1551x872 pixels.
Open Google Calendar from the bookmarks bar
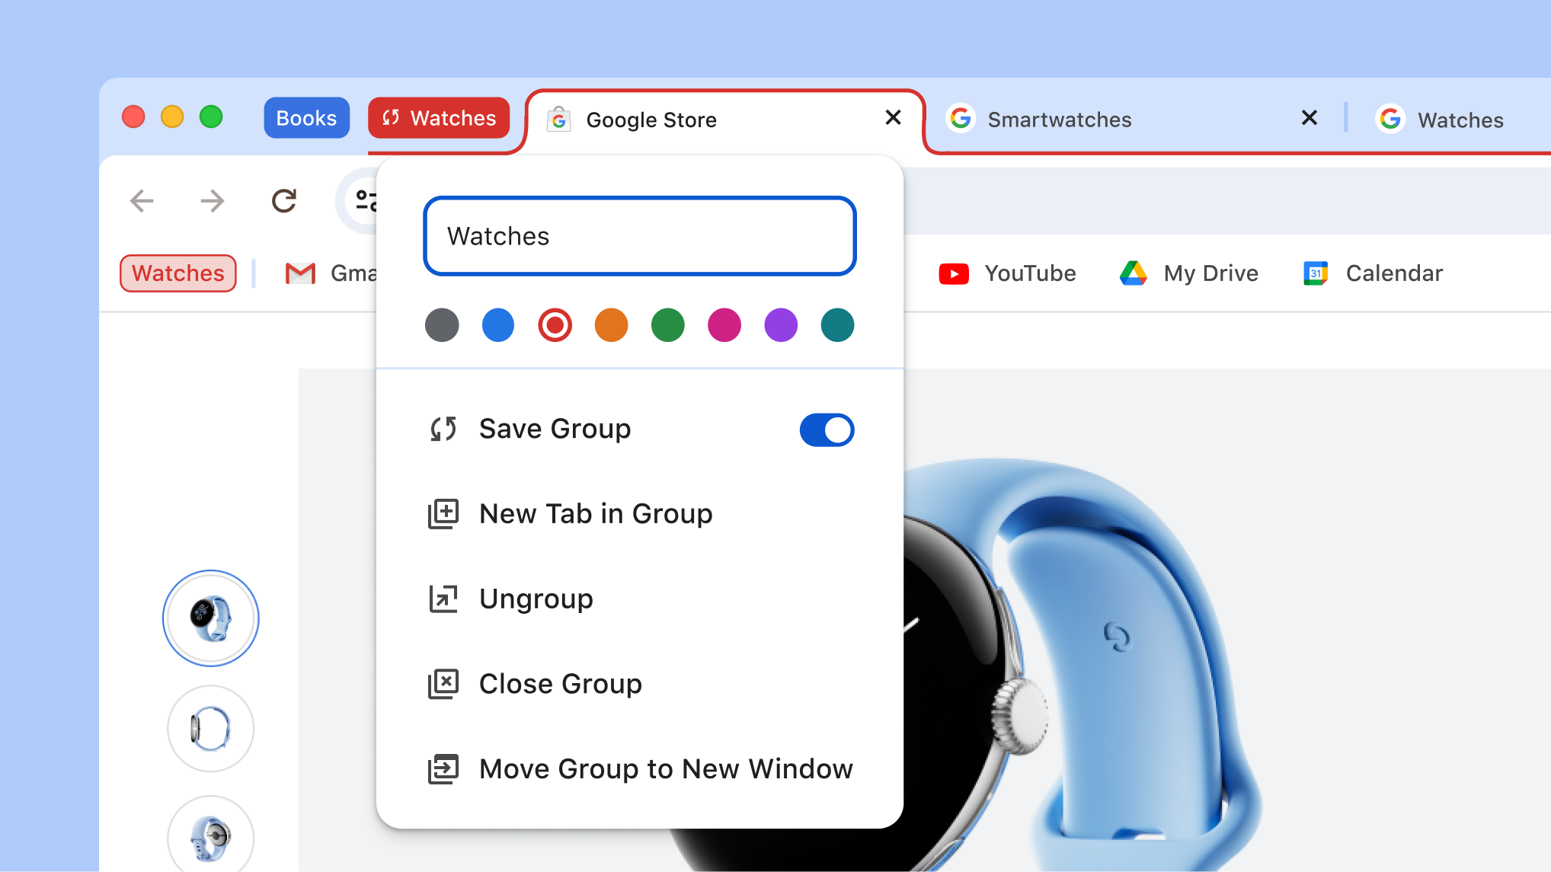click(x=1372, y=273)
